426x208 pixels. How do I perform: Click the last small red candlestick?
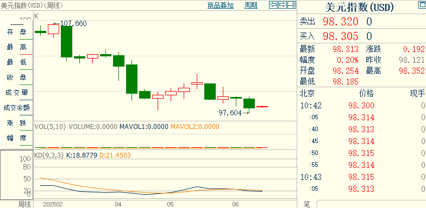point(262,107)
